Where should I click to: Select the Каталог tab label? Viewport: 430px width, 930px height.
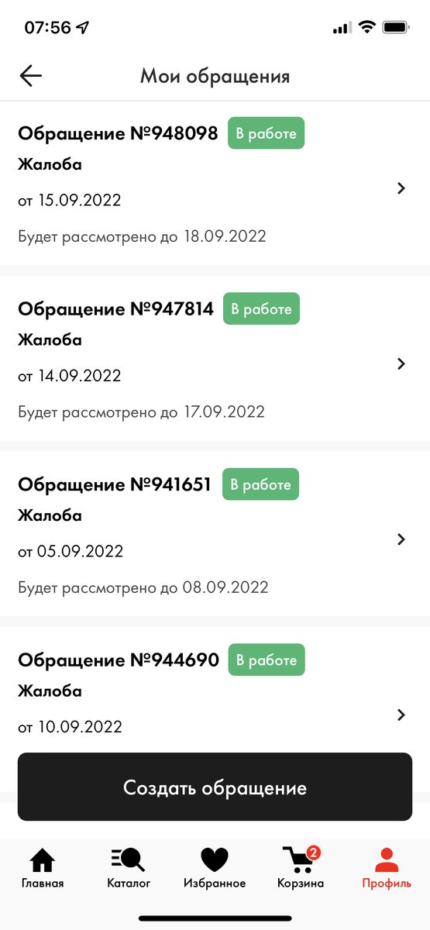pos(129,883)
